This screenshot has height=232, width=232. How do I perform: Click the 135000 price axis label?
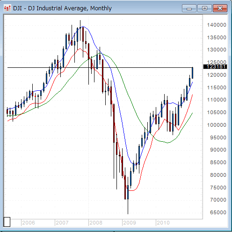217,37
